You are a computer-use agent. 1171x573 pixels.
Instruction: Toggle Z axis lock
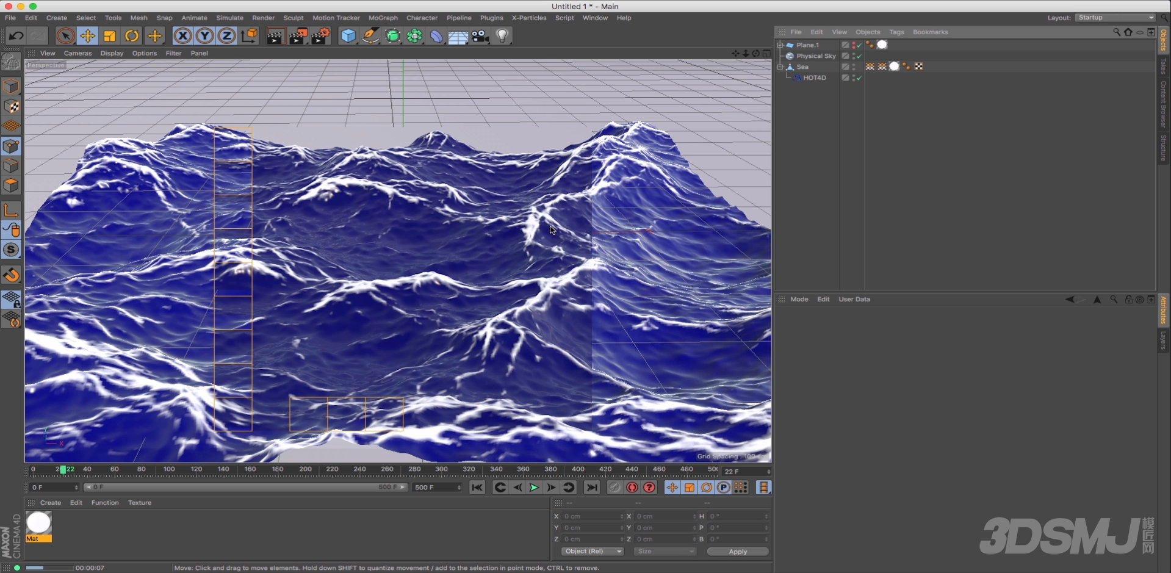(227, 36)
